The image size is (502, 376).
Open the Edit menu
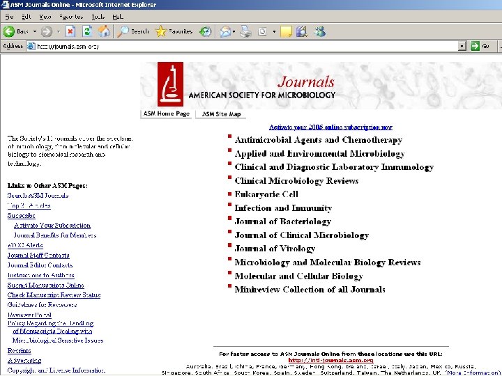(26, 17)
